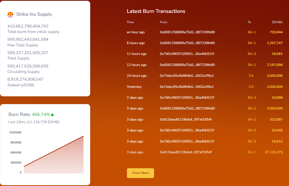The height and width of the screenshot is (186, 289).
Task: Select the 16,061 SHIB amount
Action: click(277, 54)
